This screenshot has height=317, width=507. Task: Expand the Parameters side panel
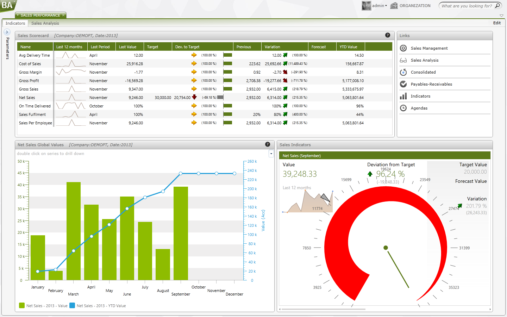(x=7, y=31)
